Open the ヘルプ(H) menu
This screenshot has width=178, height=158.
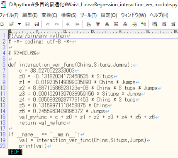pyautogui.click(x=159, y=15)
